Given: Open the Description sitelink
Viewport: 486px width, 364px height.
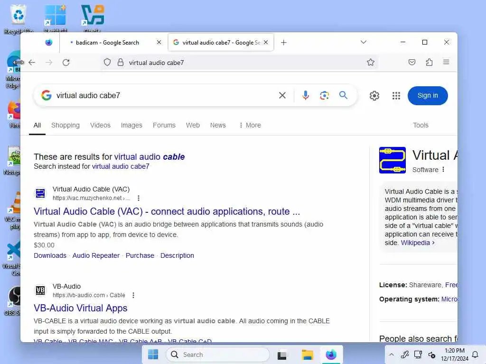Looking at the screenshot, I should click(177, 255).
